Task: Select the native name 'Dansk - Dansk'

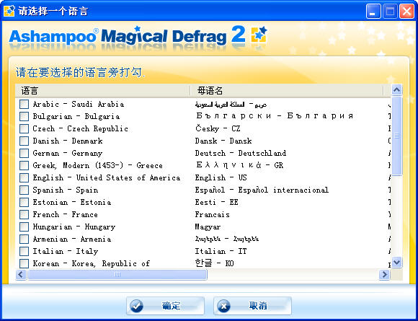Action: (223, 141)
